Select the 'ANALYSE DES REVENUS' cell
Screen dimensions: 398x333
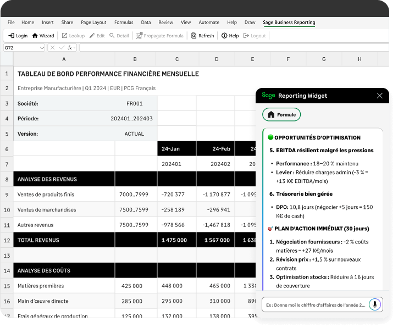coord(64,179)
